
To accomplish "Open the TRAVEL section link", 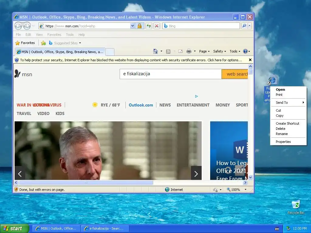I will tap(24, 113).
